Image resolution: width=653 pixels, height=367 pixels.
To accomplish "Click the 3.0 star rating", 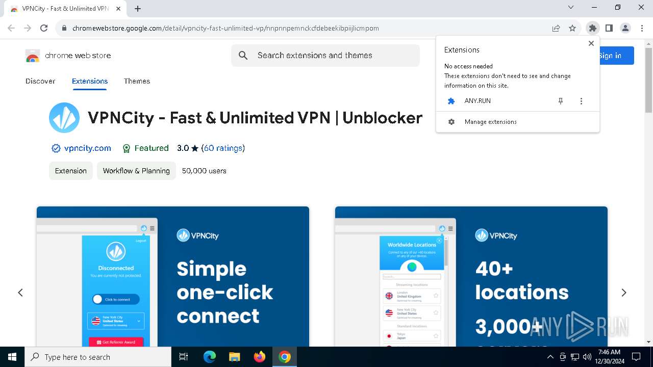I will (188, 148).
